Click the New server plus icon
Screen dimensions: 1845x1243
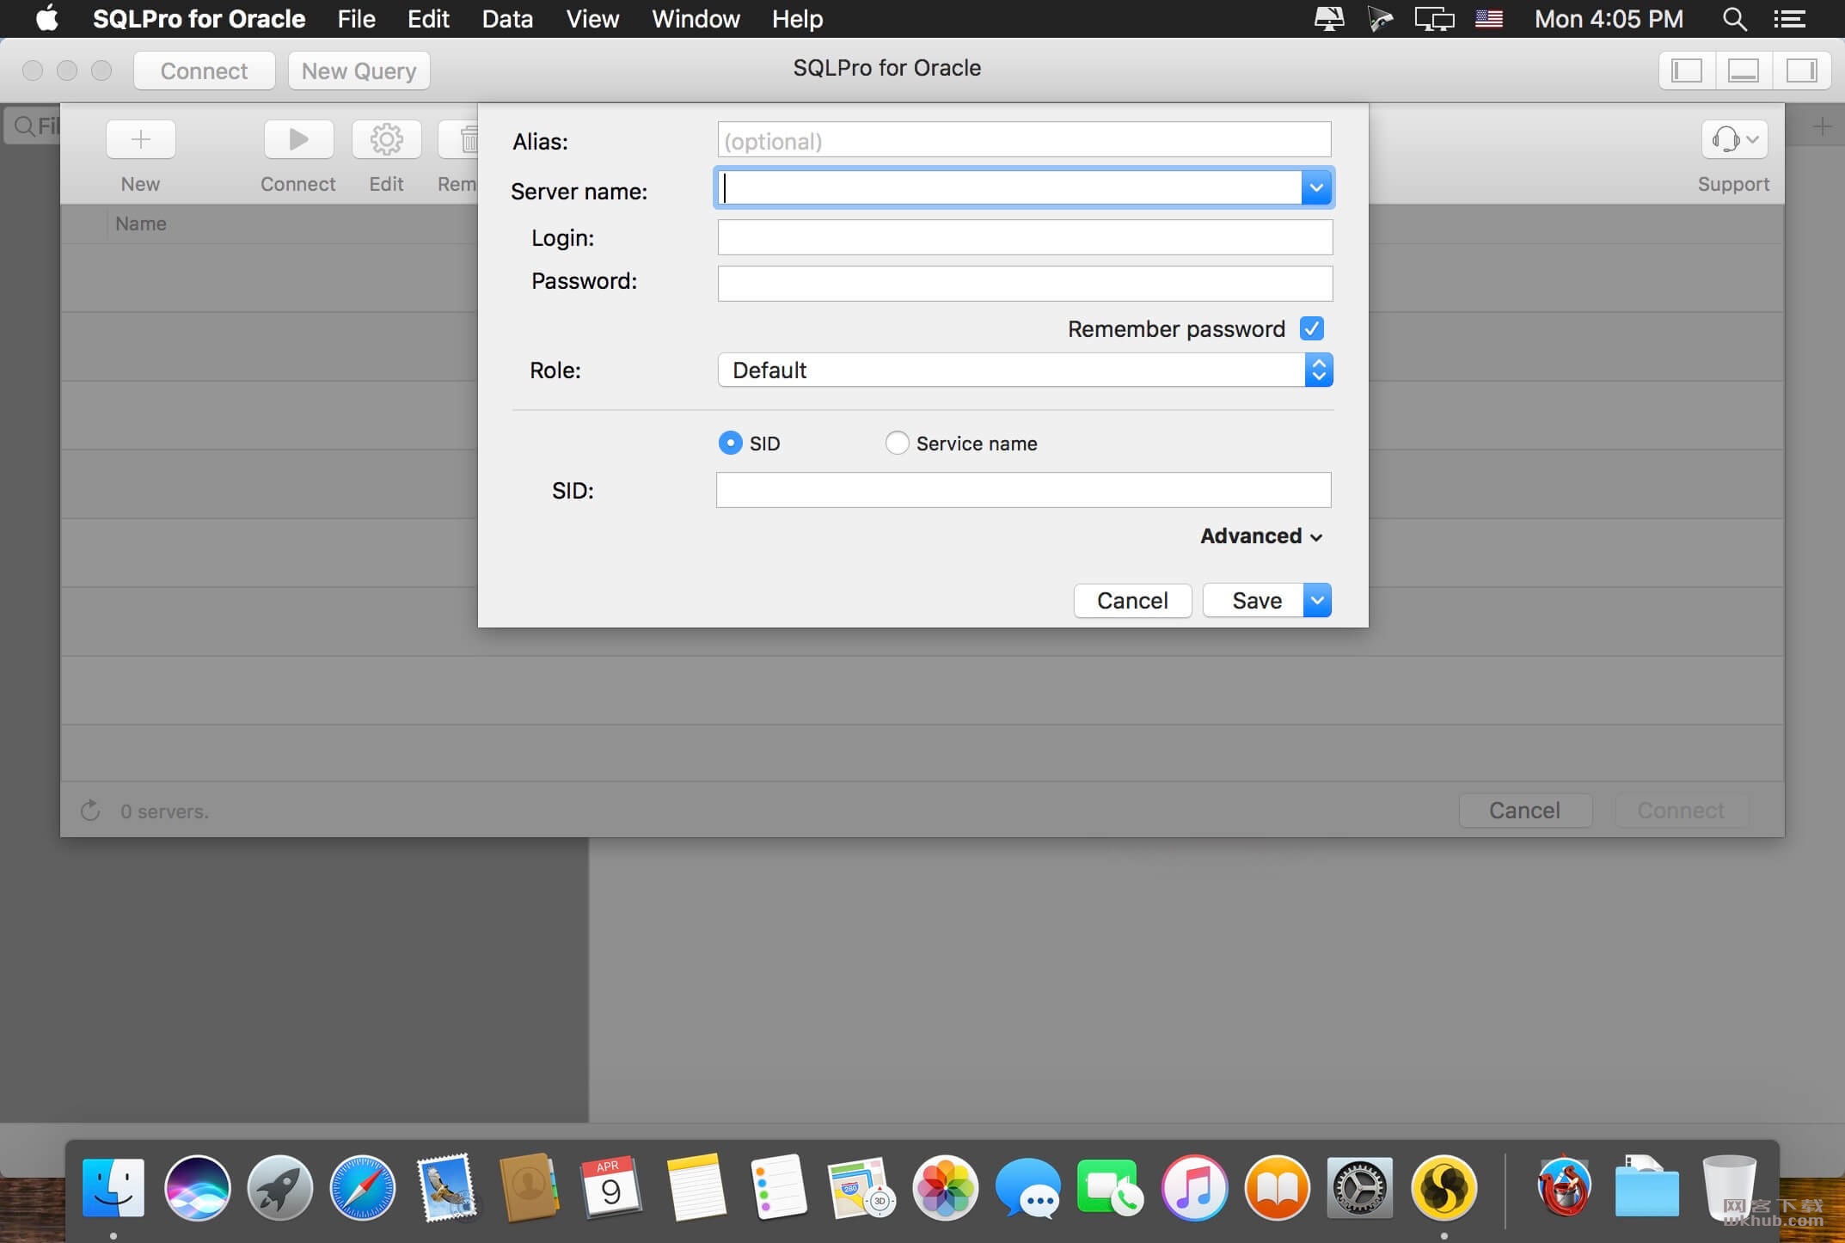pyautogui.click(x=141, y=139)
